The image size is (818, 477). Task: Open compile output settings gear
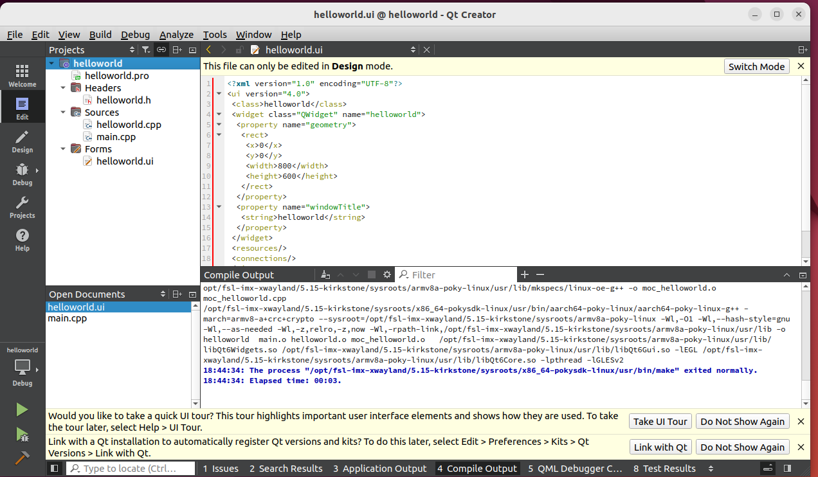click(x=387, y=274)
